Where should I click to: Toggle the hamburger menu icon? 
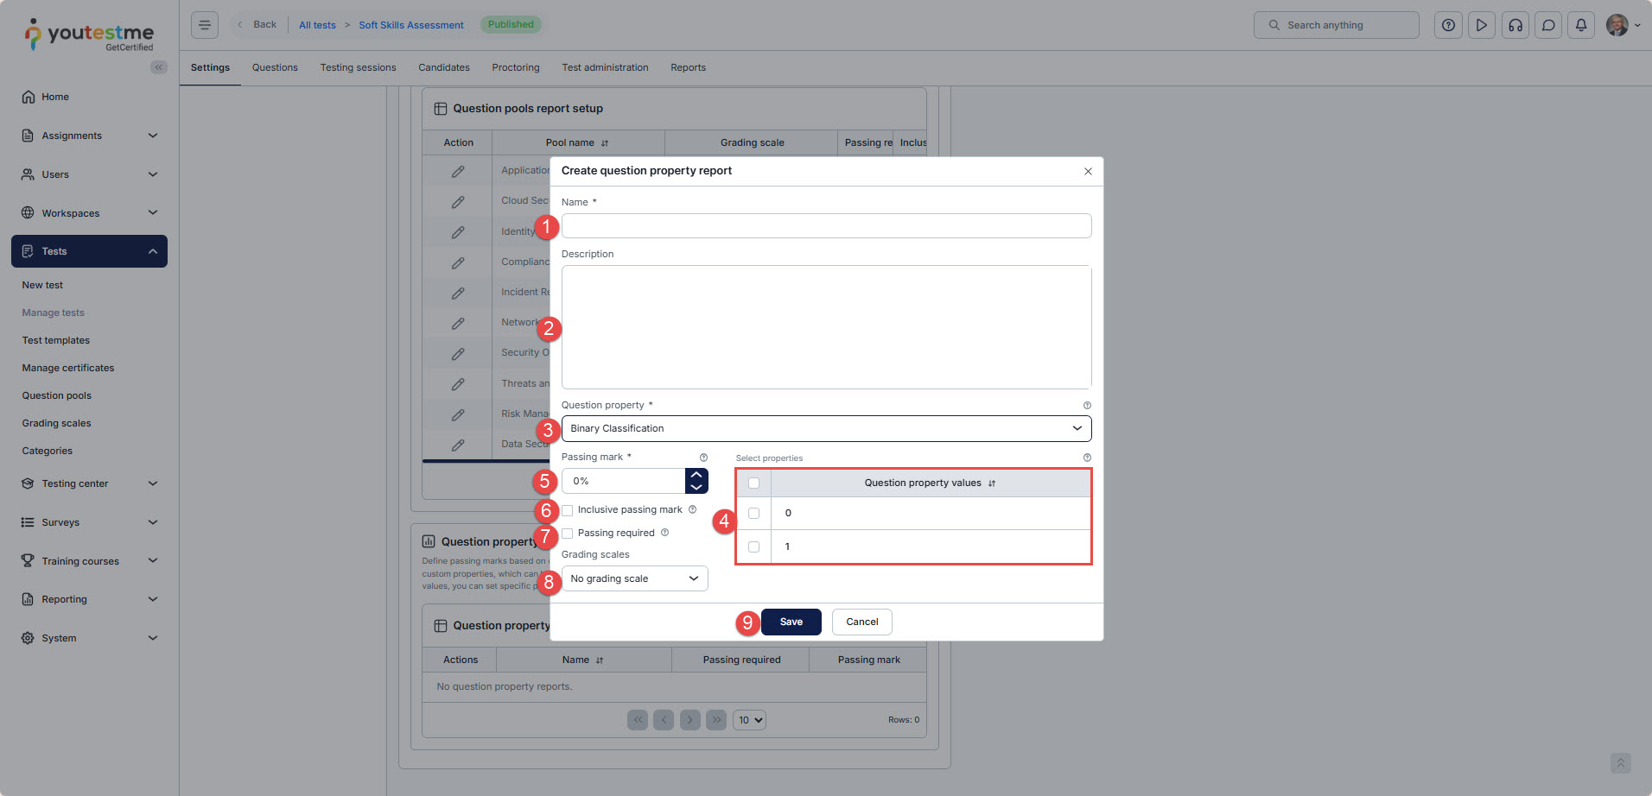point(205,25)
